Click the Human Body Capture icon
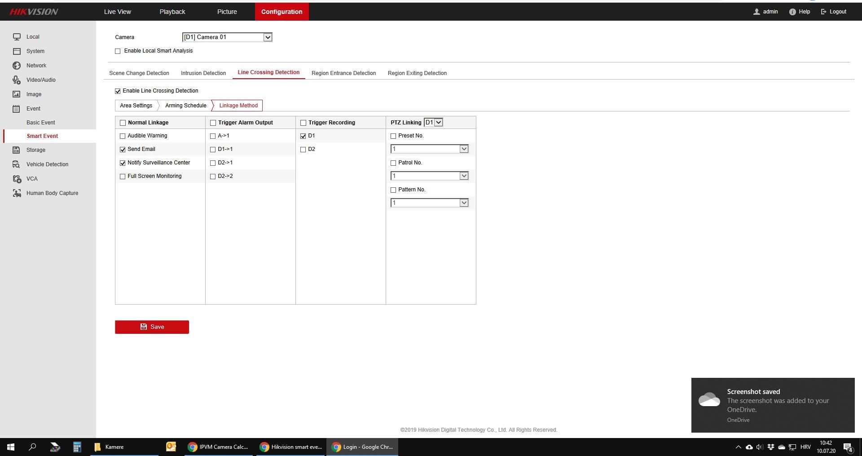Screen dimensions: 862x456 pos(17,193)
